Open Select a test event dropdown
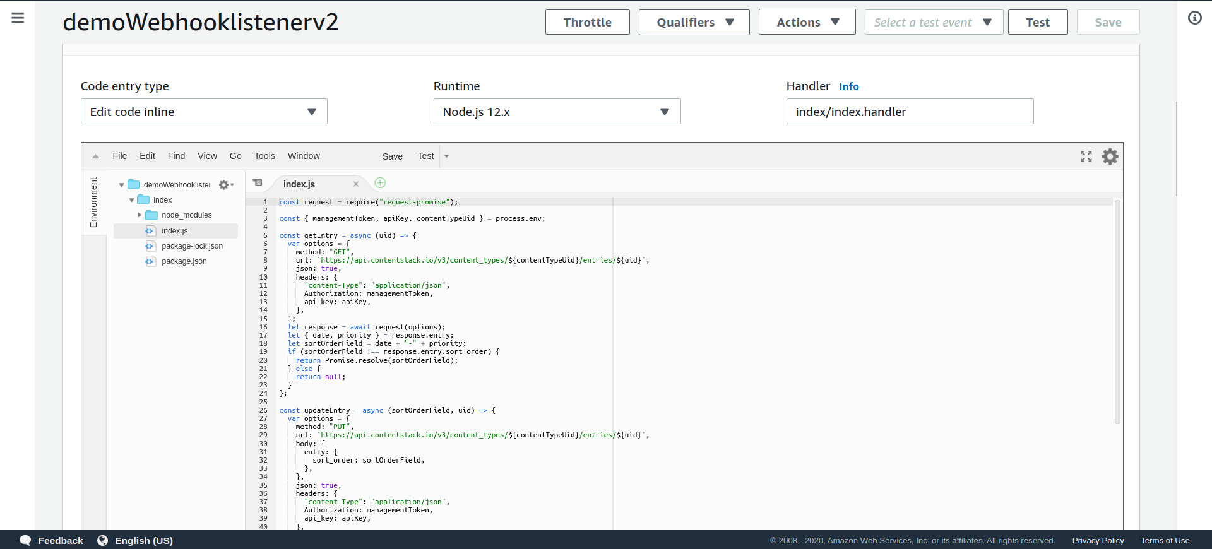 (934, 22)
